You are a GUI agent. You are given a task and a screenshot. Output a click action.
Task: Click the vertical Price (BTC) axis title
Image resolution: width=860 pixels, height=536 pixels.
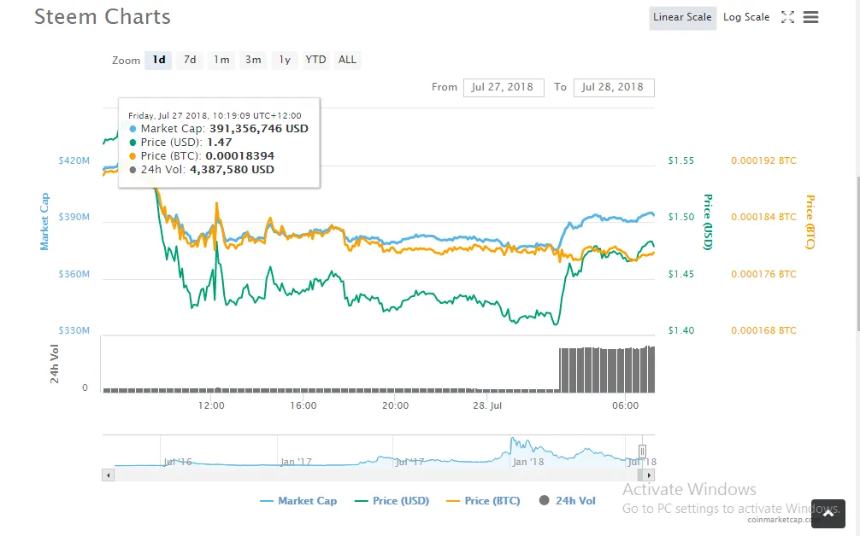[x=810, y=222]
